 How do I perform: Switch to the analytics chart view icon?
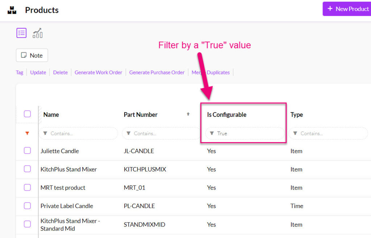point(38,33)
